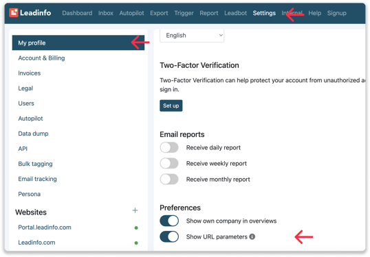Open Email tracking settings
This screenshot has width=370, height=257.
tap(38, 179)
